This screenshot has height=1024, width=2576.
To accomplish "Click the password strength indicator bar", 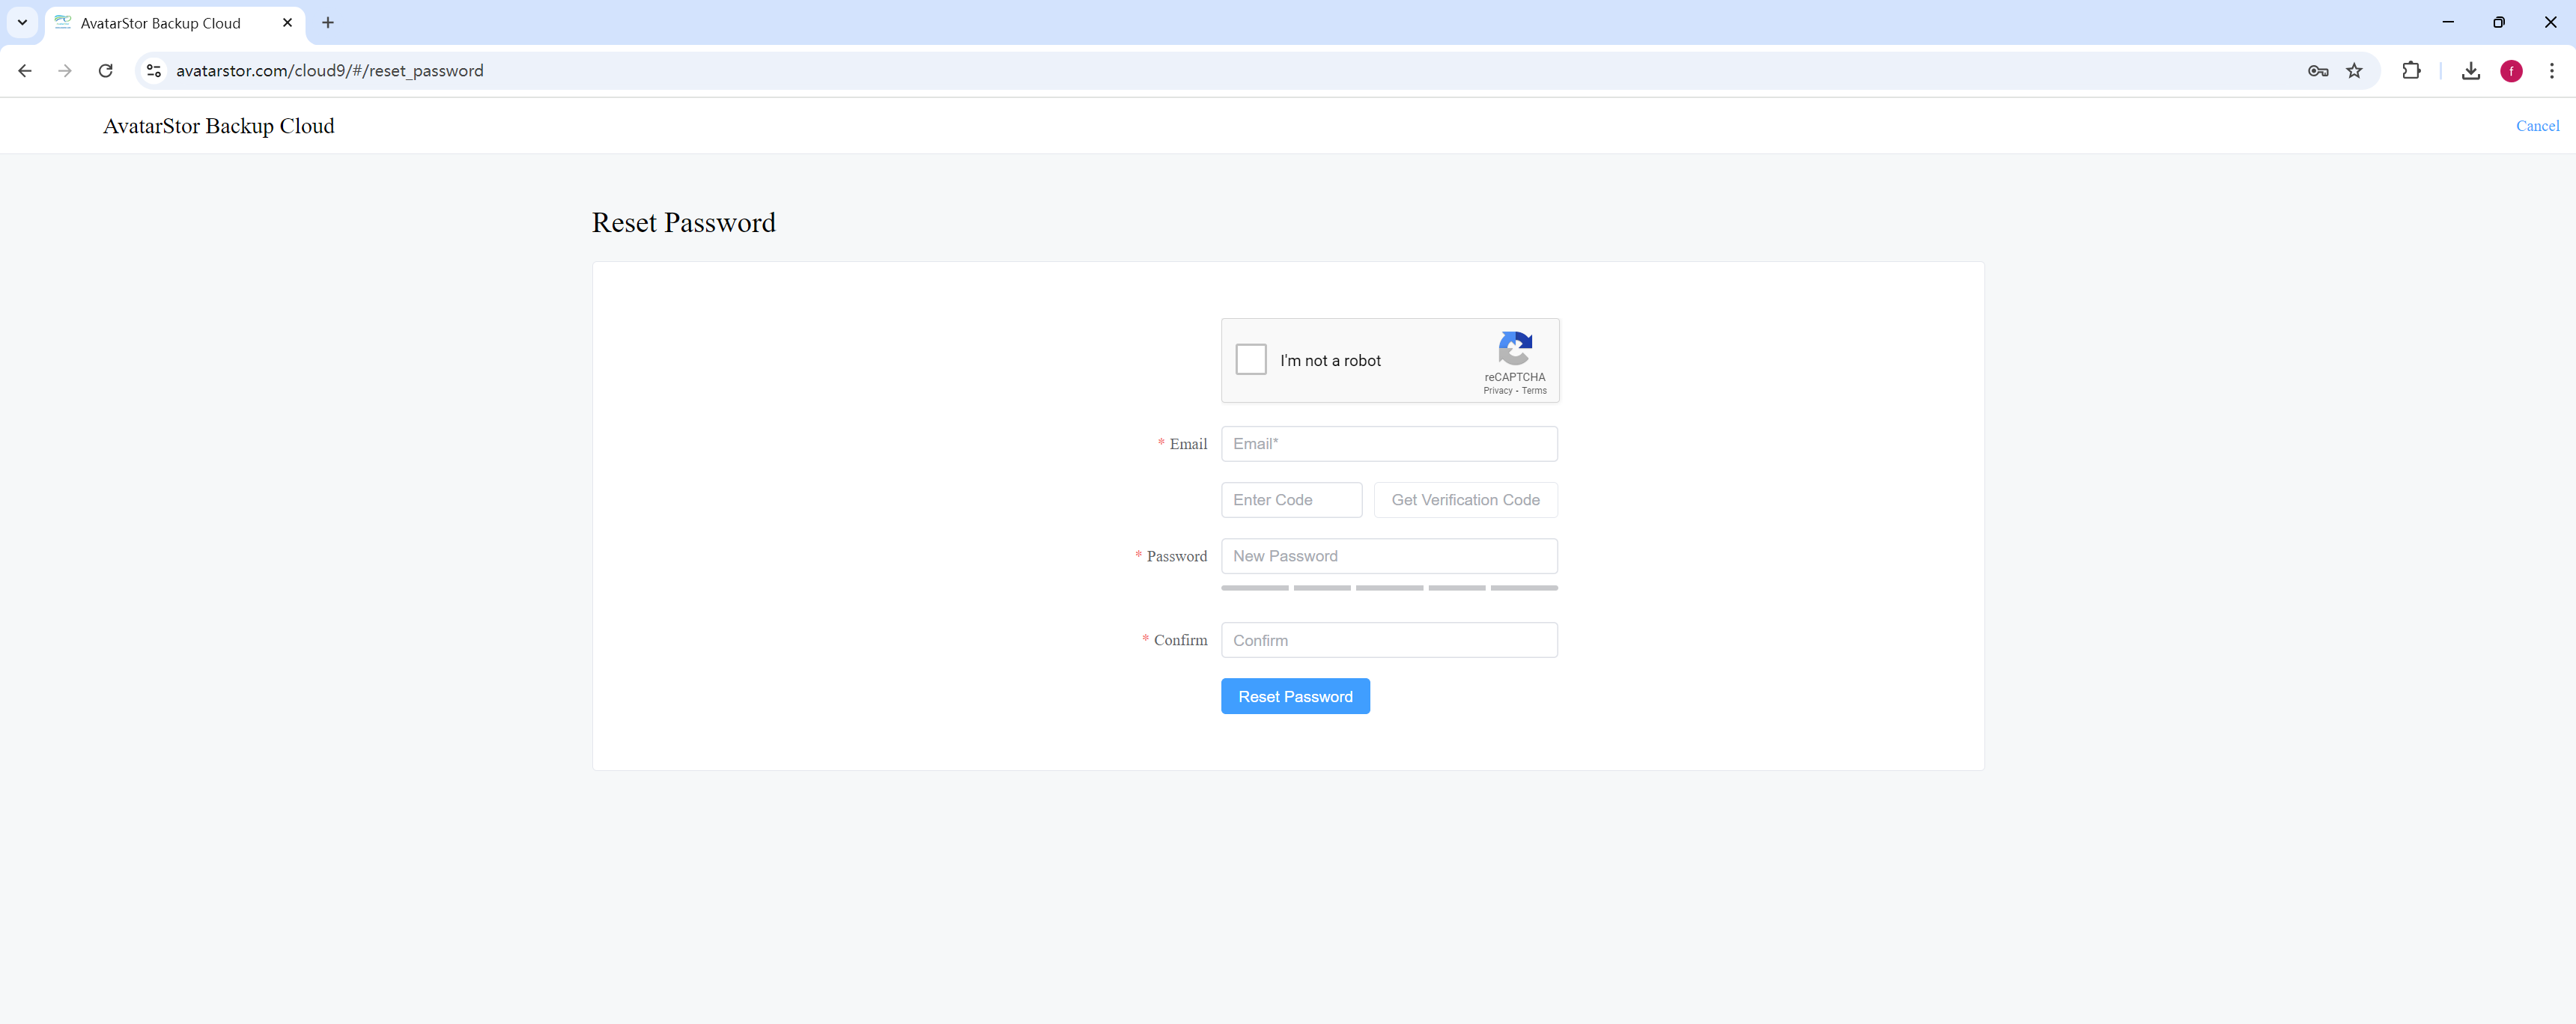I will pyautogui.click(x=1389, y=588).
